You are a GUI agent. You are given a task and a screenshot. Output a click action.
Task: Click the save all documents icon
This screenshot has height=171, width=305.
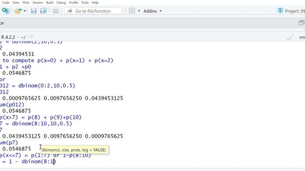point(43,10)
